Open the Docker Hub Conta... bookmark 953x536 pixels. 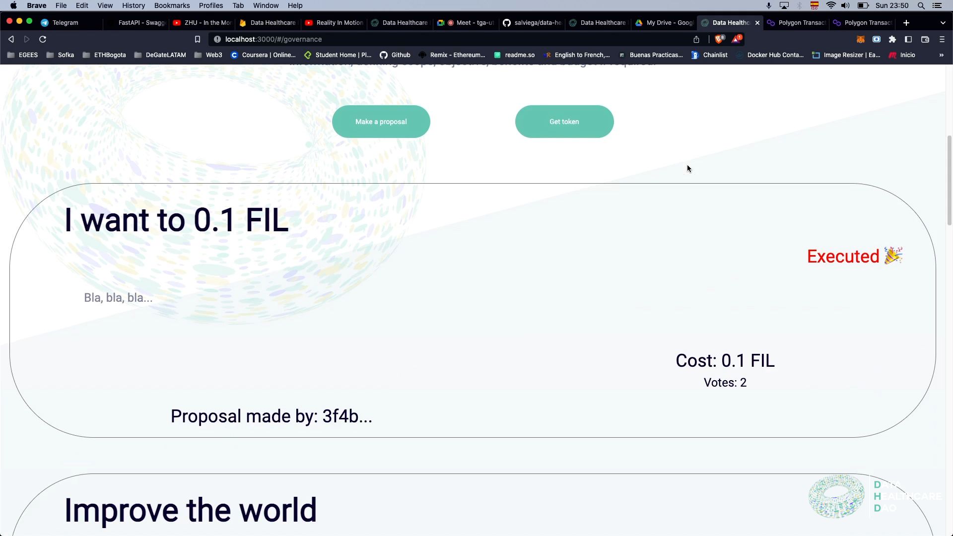769,55
